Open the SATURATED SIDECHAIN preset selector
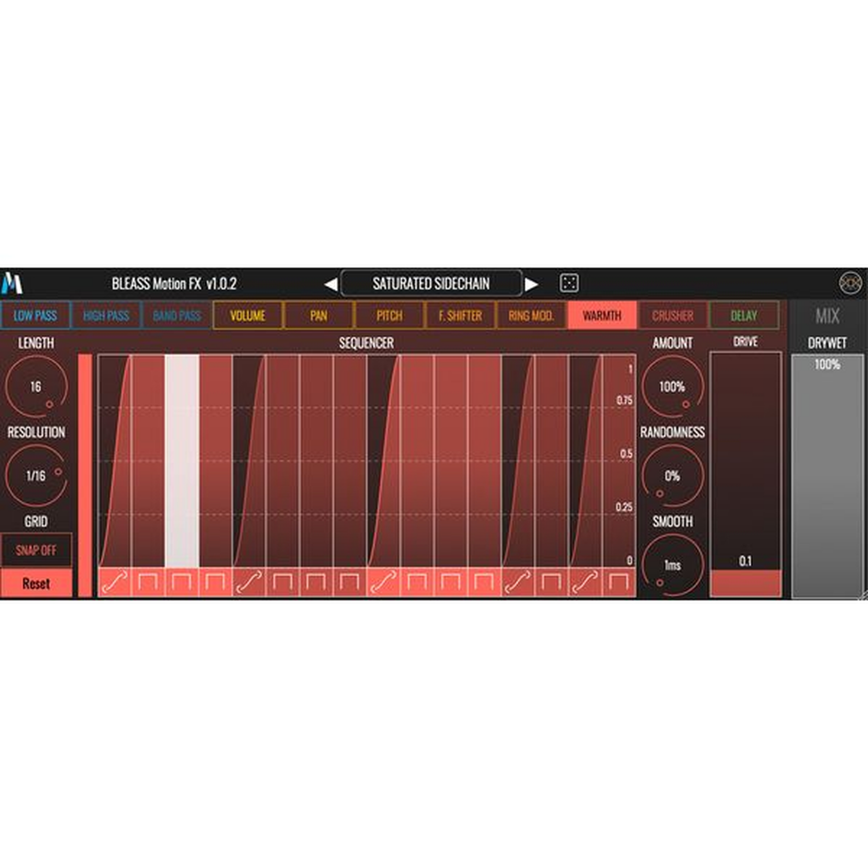This screenshot has width=868, height=868. pos(433,285)
